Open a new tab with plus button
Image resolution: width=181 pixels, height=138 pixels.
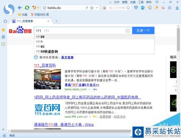[x=56, y=21]
